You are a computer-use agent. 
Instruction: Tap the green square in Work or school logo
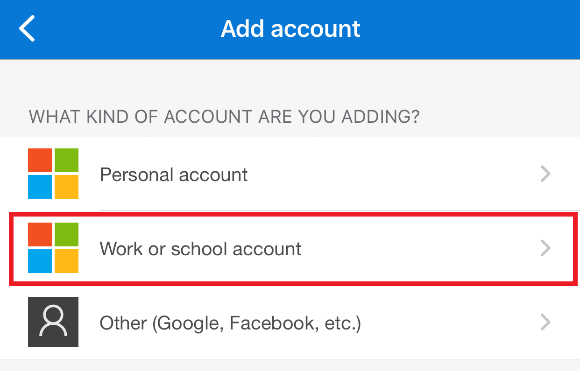click(x=66, y=235)
